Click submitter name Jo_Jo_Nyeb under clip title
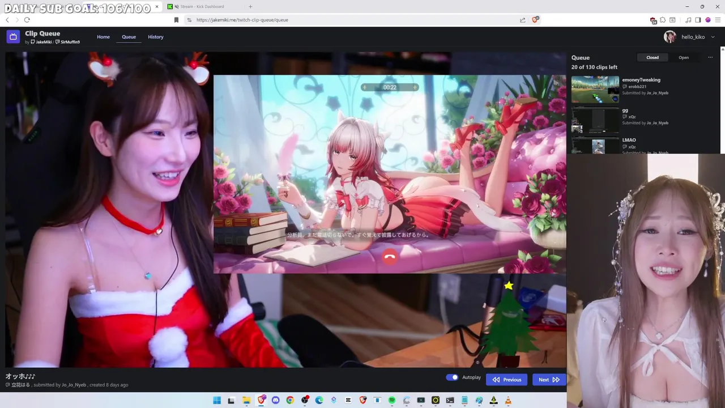 pos(74,385)
